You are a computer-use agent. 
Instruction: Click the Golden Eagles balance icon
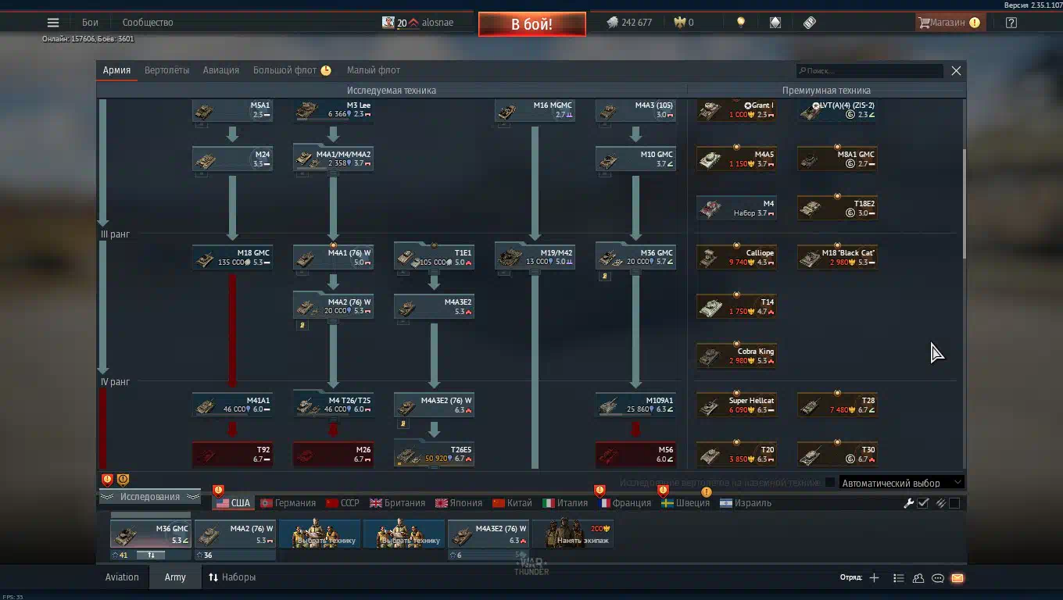point(681,23)
